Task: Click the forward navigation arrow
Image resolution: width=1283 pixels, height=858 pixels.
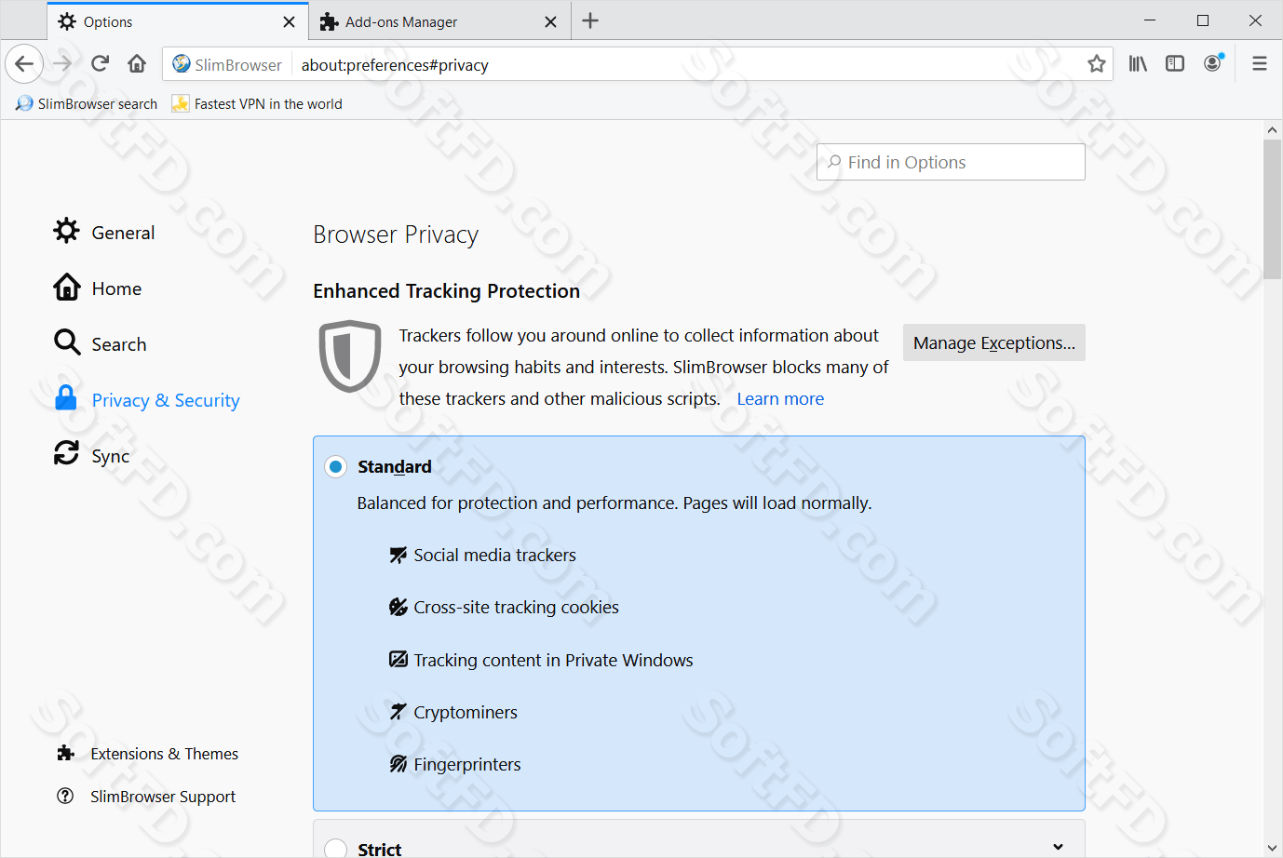Action: click(62, 64)
